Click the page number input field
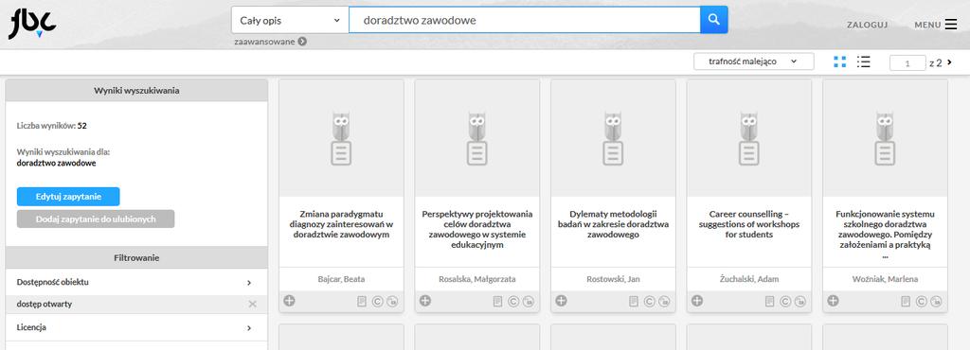Viewport: 970px width, 350px height. click(907, 63)
